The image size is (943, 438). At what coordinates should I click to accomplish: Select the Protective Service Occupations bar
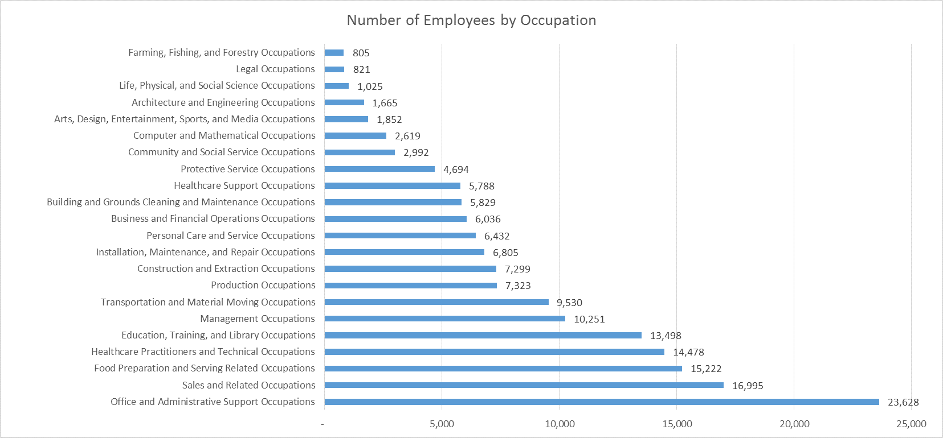tap(379, 169)
